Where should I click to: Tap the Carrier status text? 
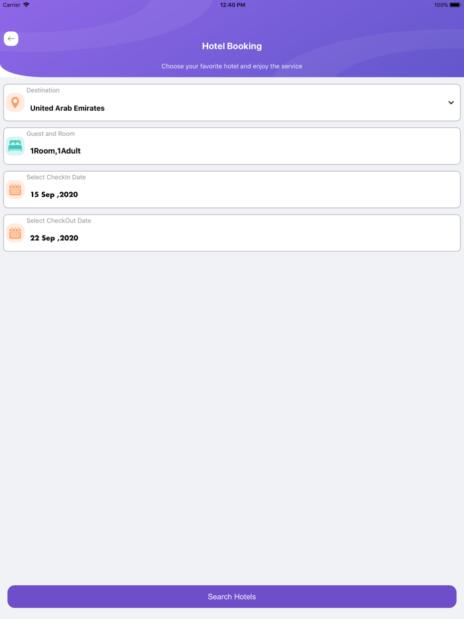(x=12, y=5)
